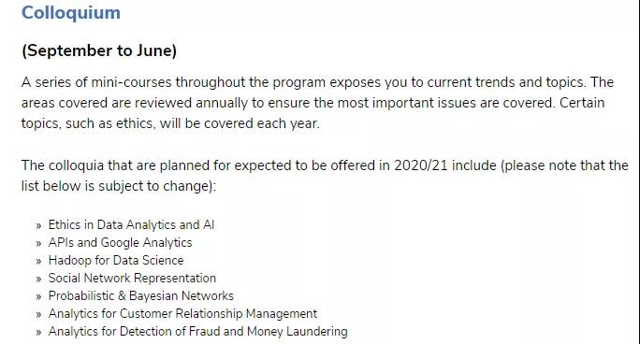Click the bullet marker beside Social Network item

click(x=38, y=279)
